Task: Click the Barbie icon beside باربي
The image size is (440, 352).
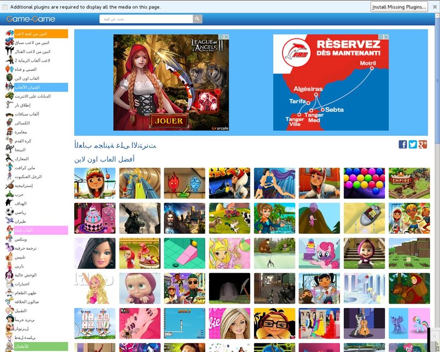Action: [x=9, y=266]
